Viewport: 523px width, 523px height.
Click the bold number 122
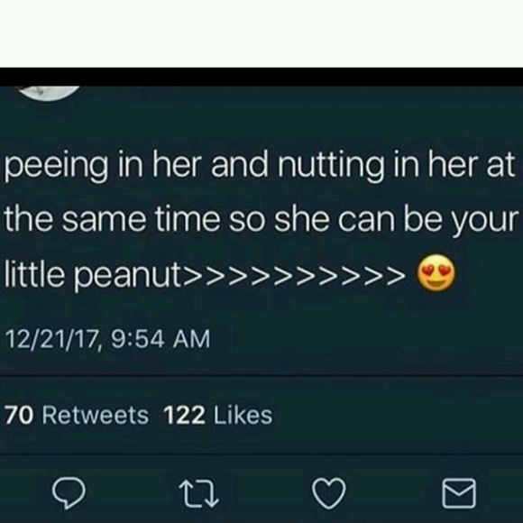184,416
